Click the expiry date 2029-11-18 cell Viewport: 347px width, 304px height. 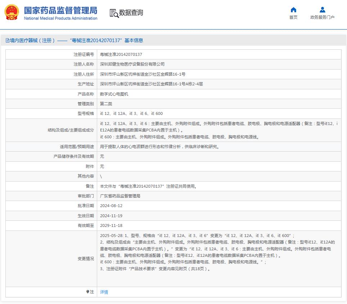pyautogui.click(x=114, y=226)
